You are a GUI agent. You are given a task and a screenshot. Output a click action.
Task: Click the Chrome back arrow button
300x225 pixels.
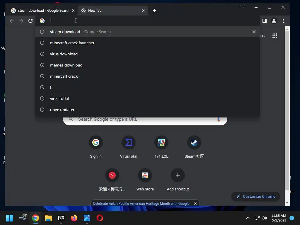pos(12,21)
